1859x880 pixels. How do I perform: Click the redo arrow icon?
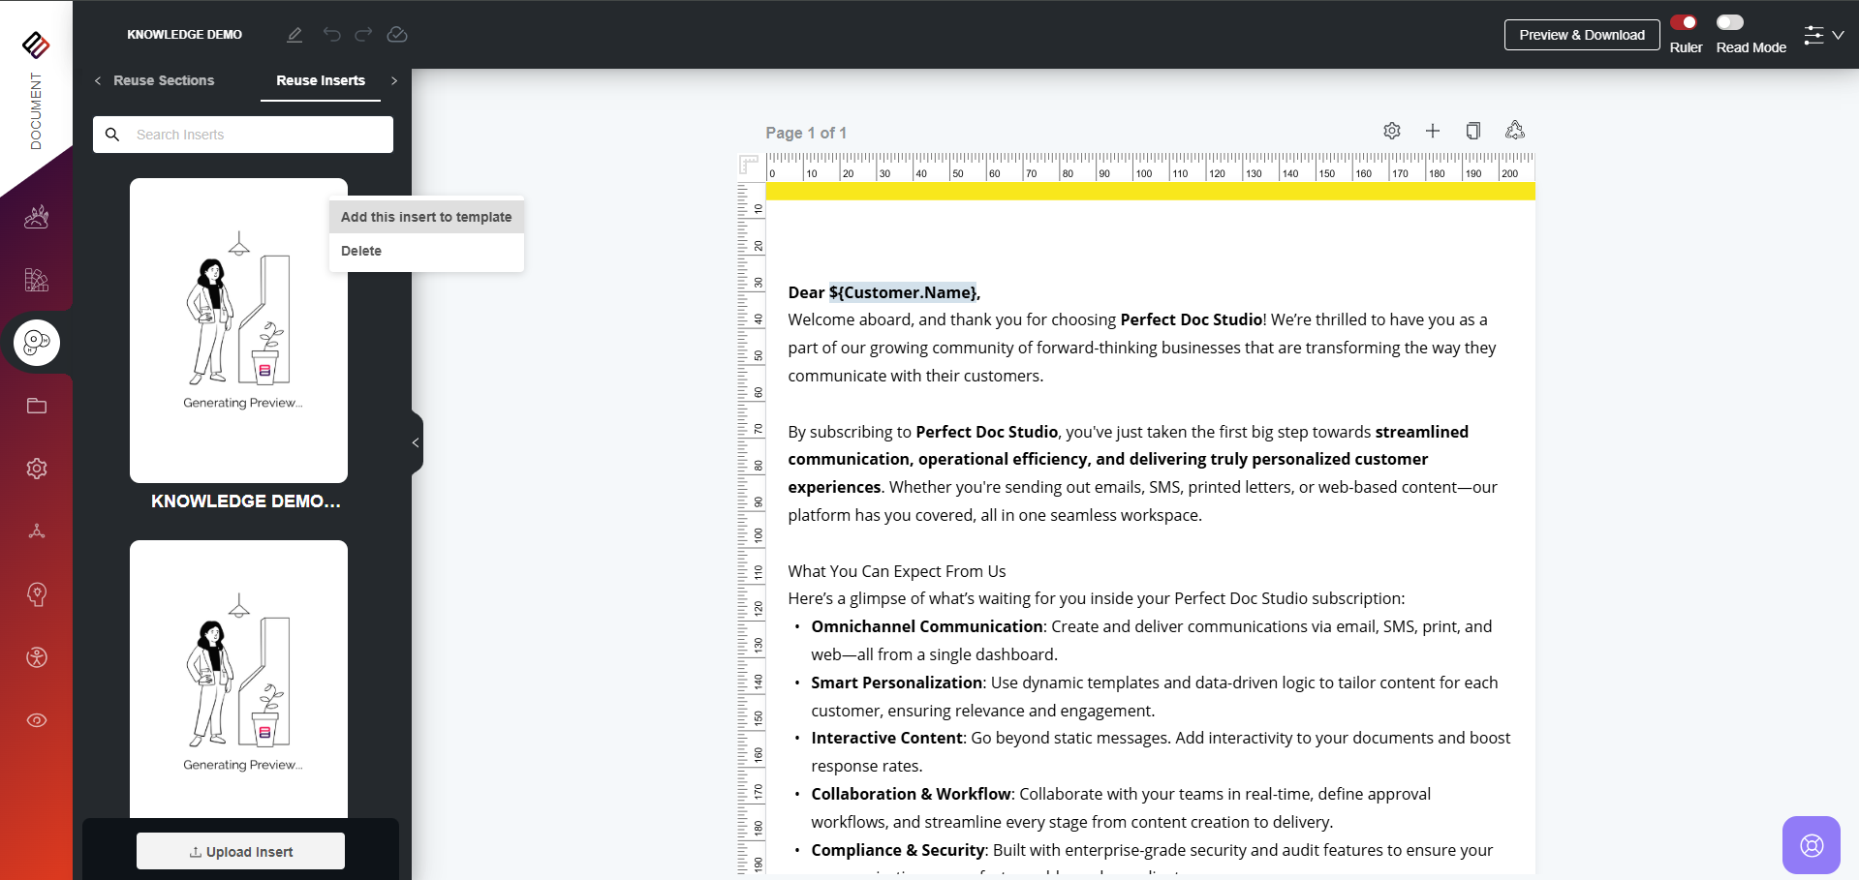363,35
